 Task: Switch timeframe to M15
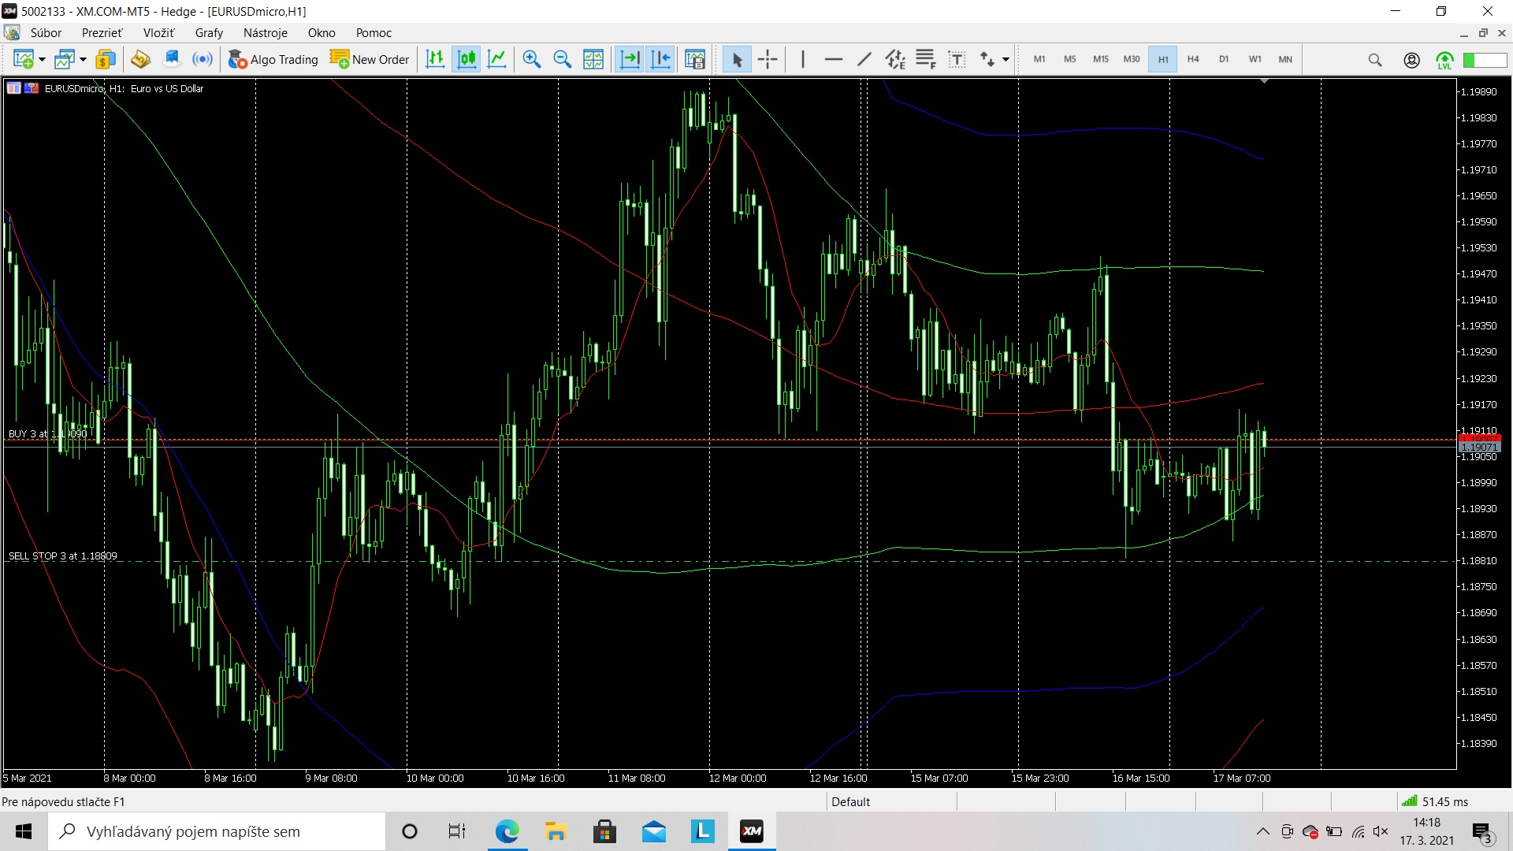[1101, 59]
